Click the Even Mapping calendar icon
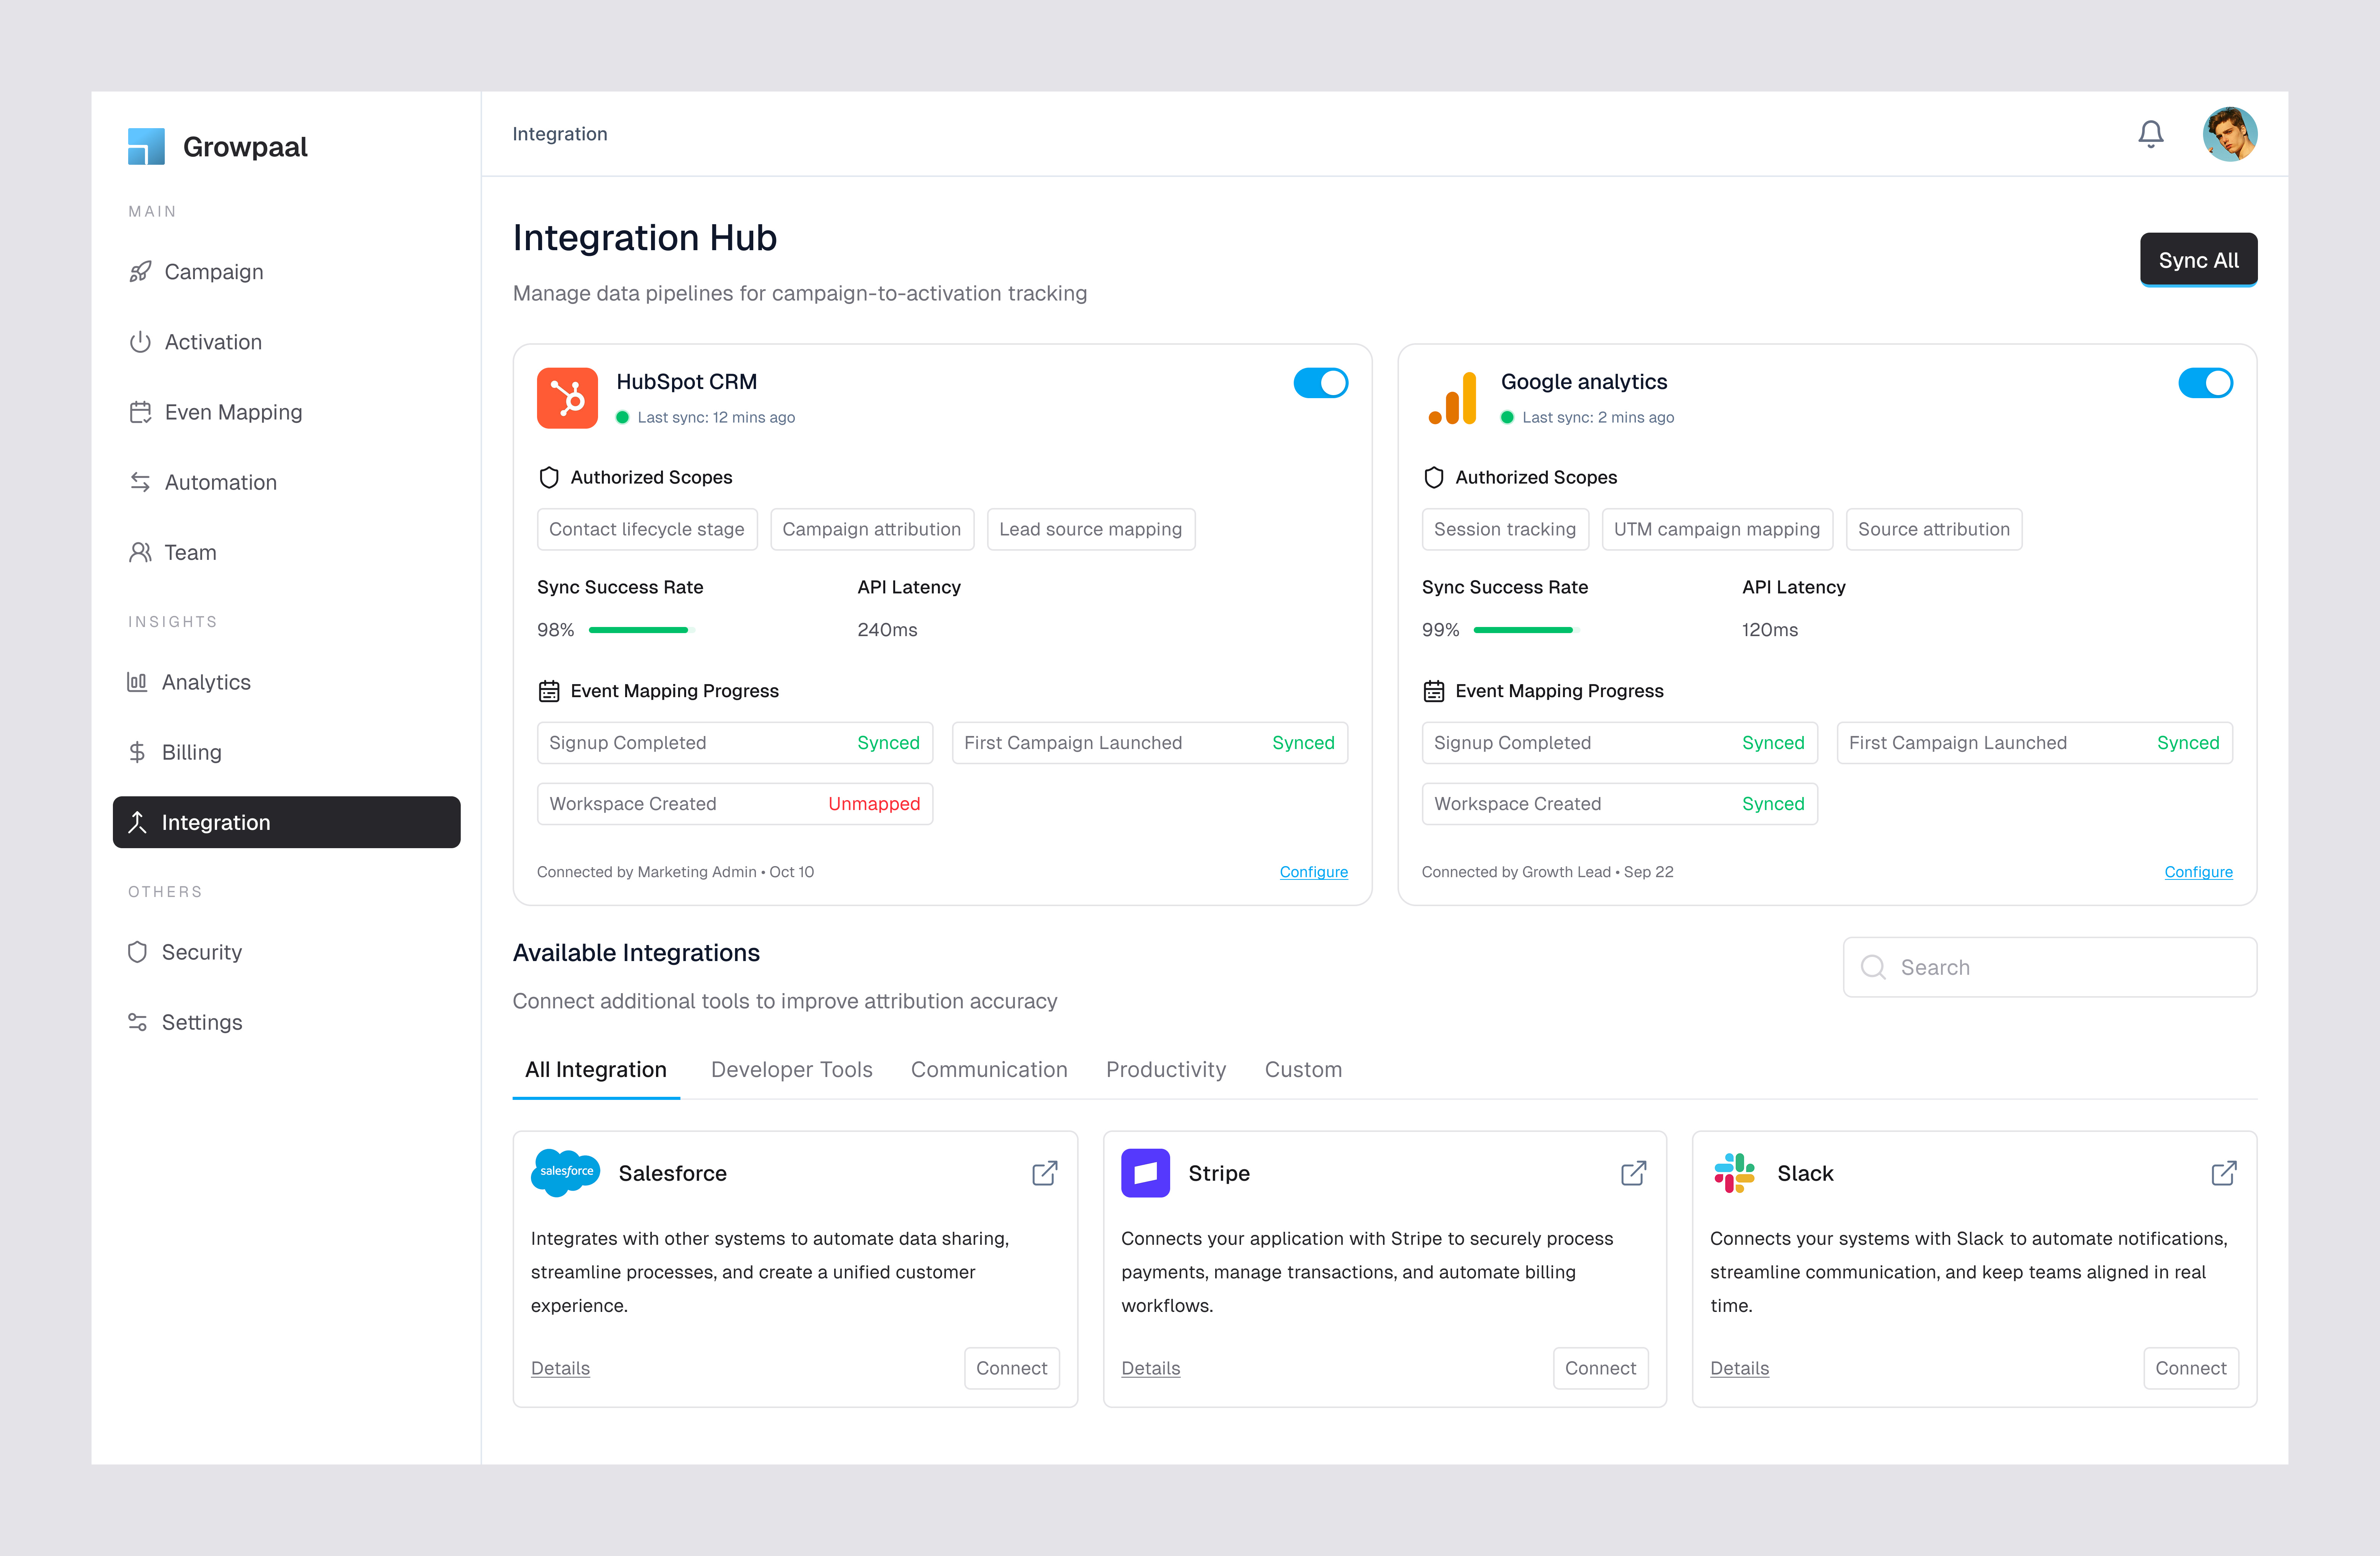 click(140, 412)
